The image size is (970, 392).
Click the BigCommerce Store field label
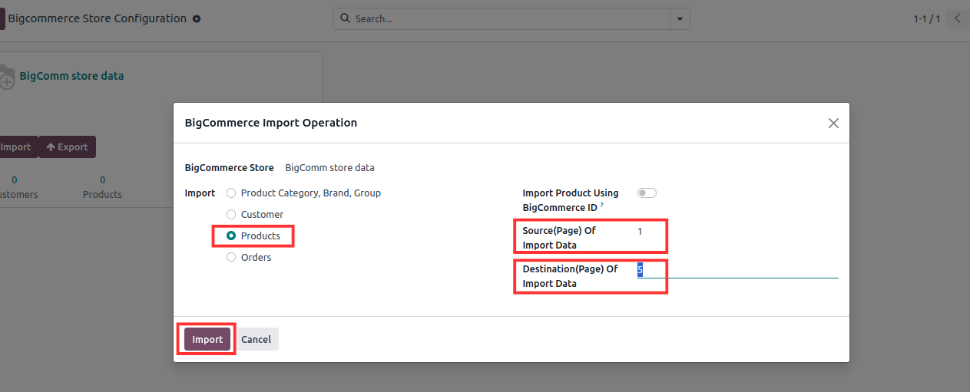pos(229,167)
